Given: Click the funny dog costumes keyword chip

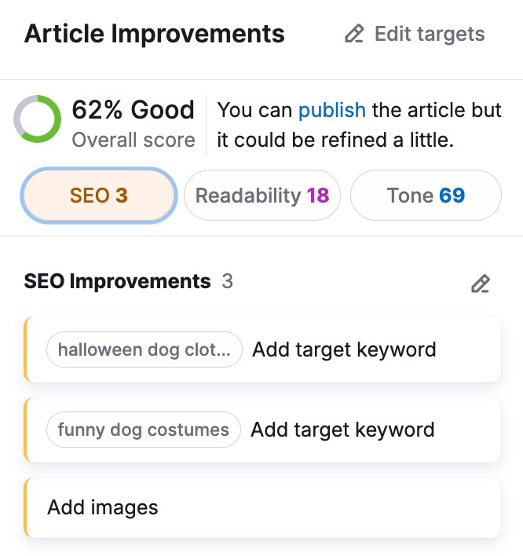Looking at the screenshot, I should (143, 430).
